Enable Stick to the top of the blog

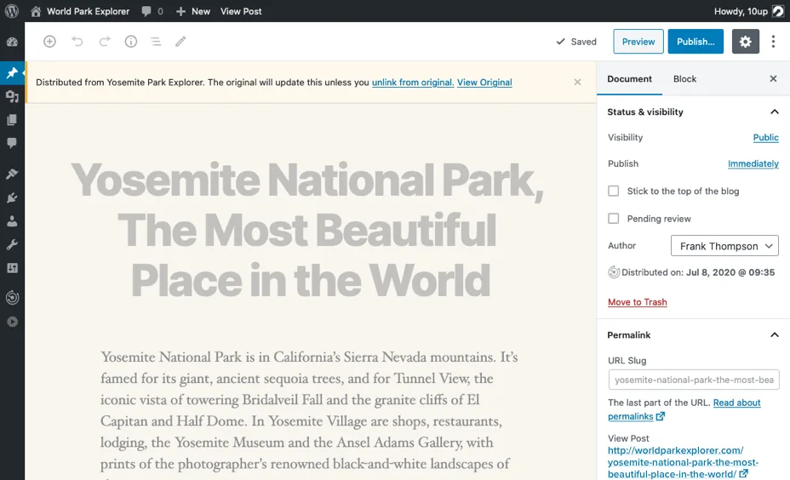pyautogui.click(x=613, y=191)
